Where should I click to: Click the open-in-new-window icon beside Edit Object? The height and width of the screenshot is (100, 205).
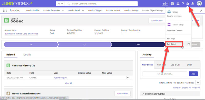tap(189, 44)
